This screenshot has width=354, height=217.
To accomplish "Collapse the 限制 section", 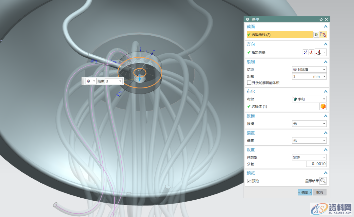I will point(325,62).
